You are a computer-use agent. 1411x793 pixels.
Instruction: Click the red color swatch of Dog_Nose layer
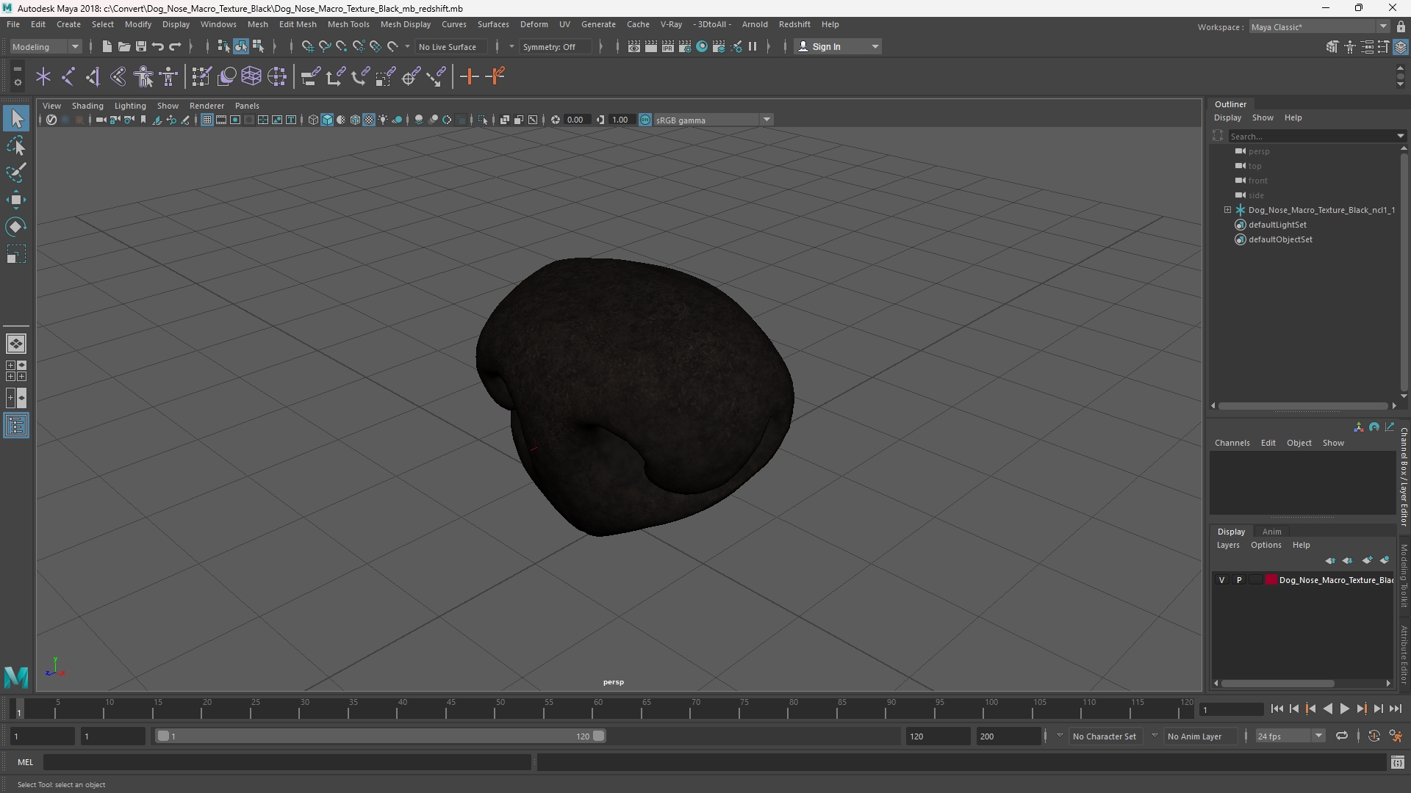tap(1271, 580)
